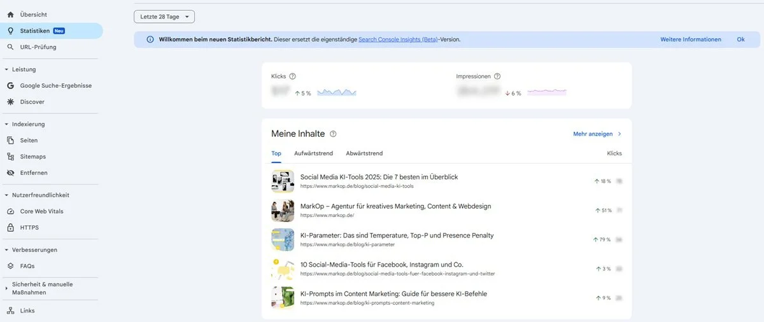
Task: Click the HTTPS lock icon
Action: point(10,228)
